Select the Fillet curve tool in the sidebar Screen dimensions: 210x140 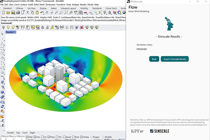2,77
